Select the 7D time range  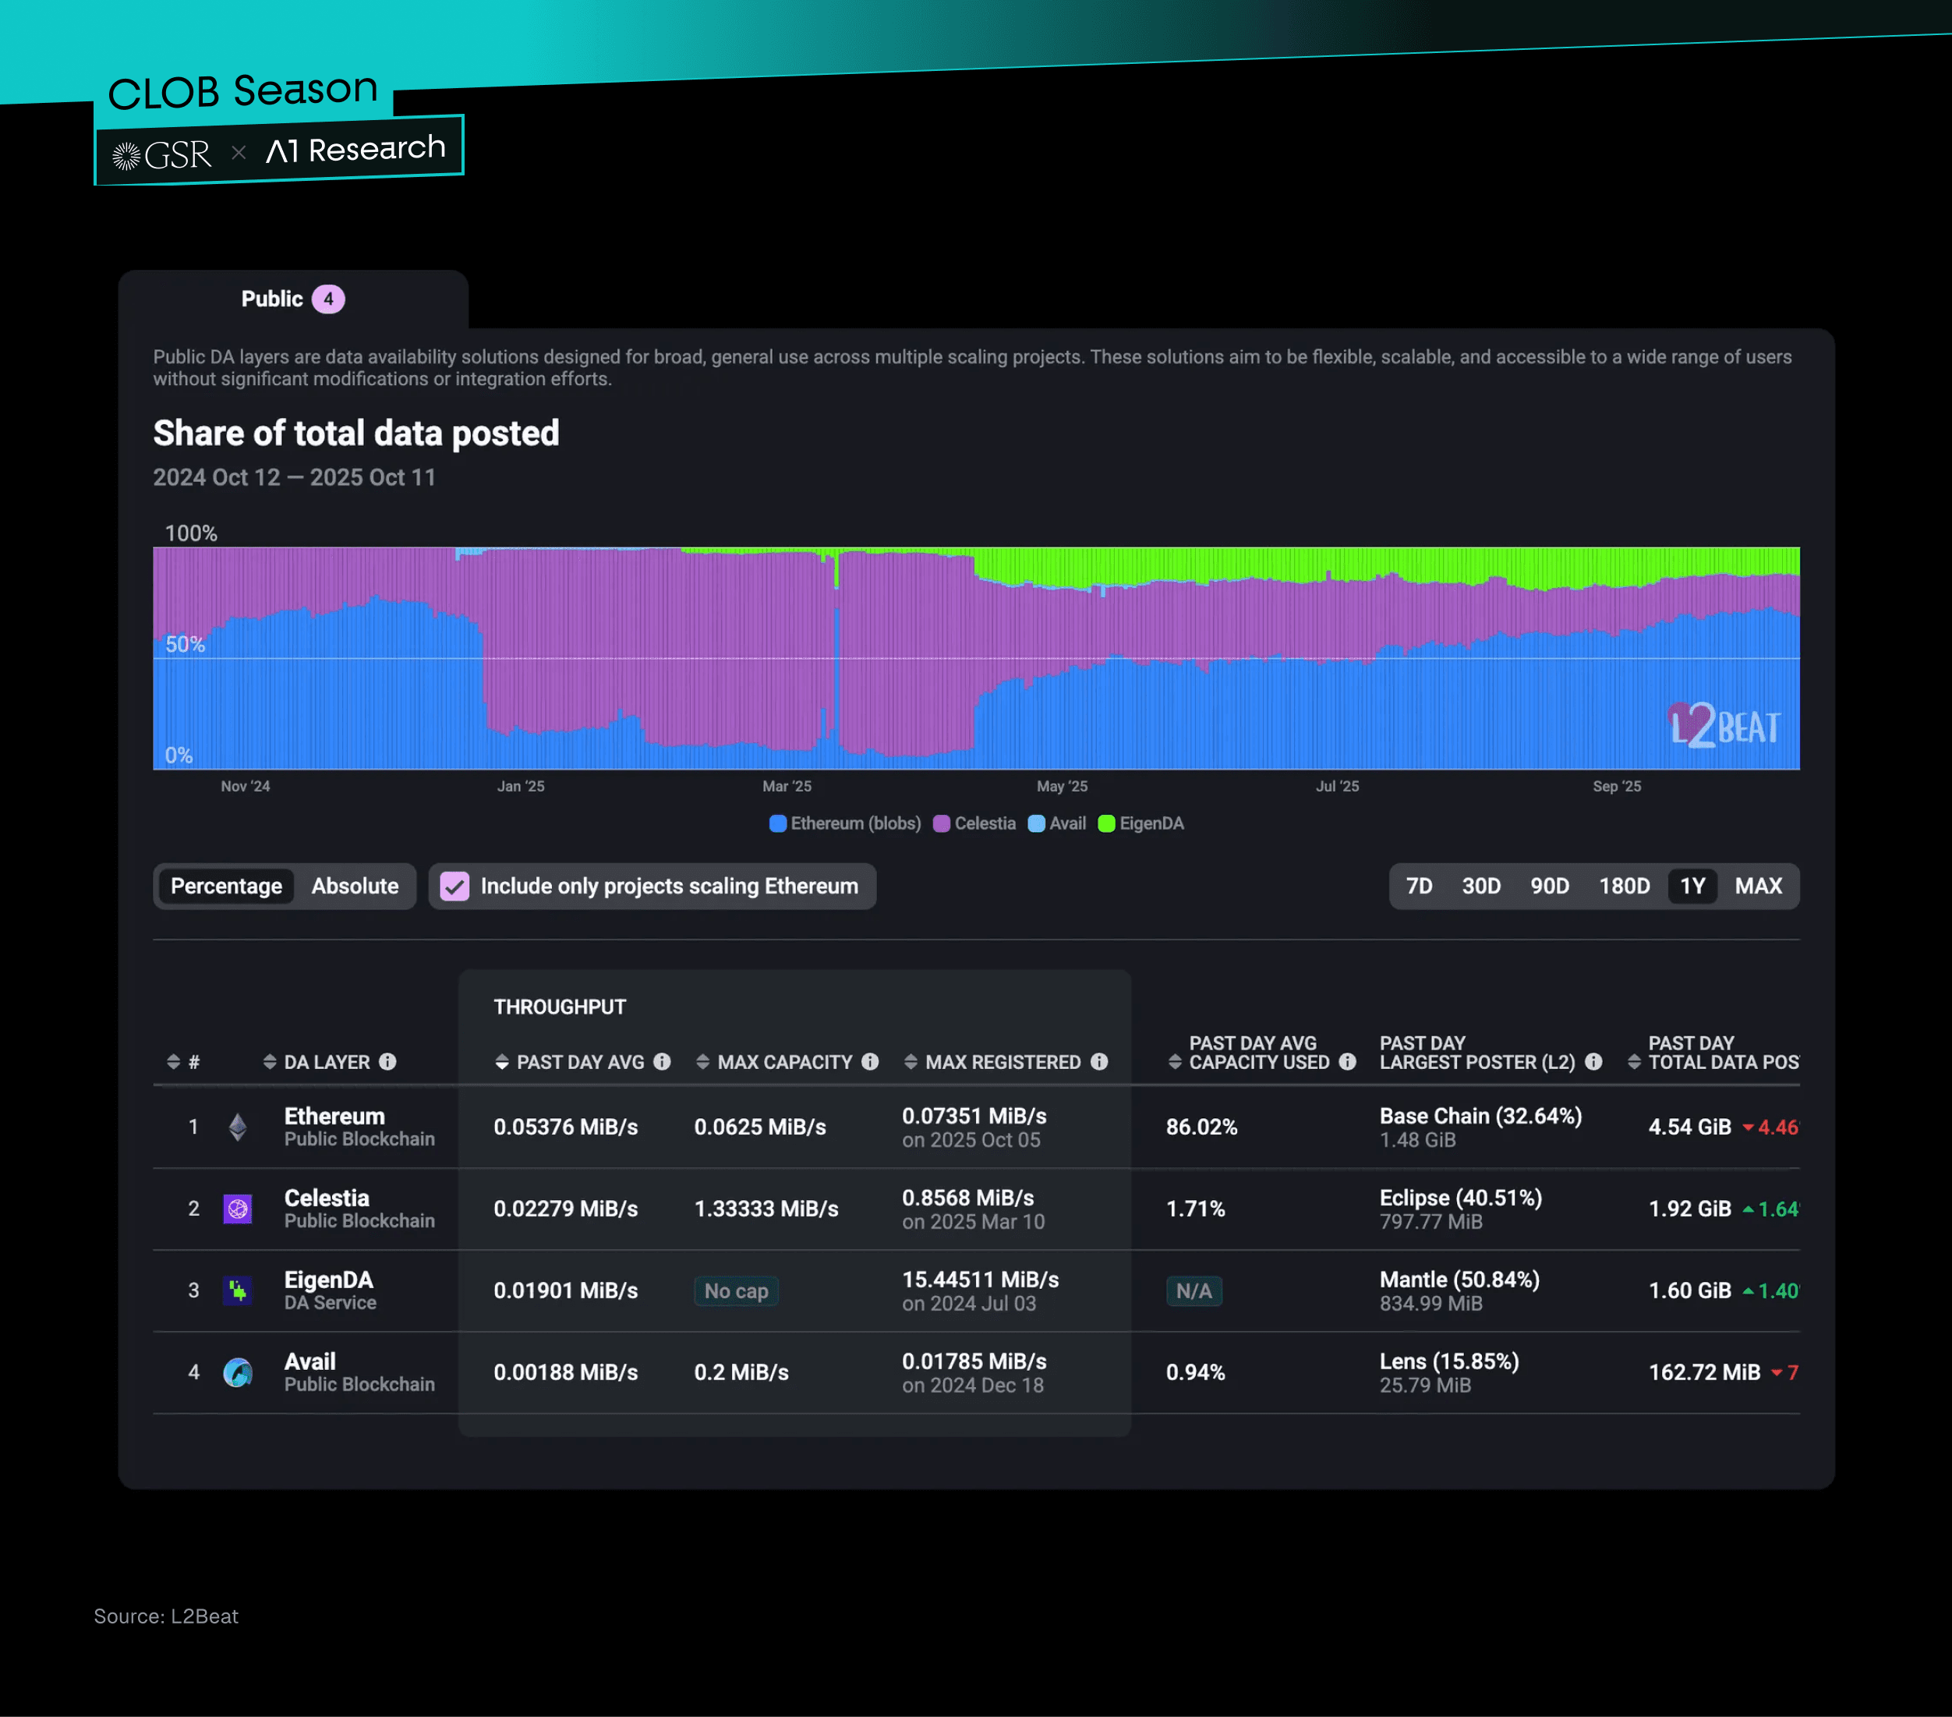click(x=1419, y=887)
